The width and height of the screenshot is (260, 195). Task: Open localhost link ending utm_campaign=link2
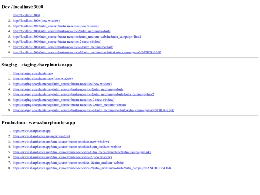pyautogui.click(x=77, y=37)
